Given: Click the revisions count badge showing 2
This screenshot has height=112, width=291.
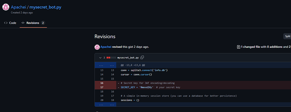Looking at the screenshot, I should [43, 23].
